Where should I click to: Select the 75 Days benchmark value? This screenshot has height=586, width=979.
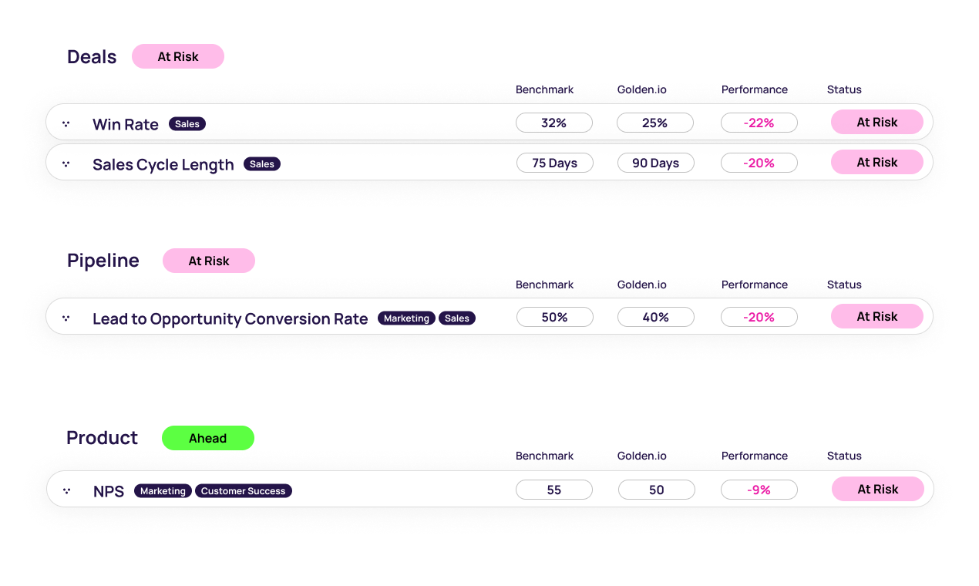coord(554,162)
